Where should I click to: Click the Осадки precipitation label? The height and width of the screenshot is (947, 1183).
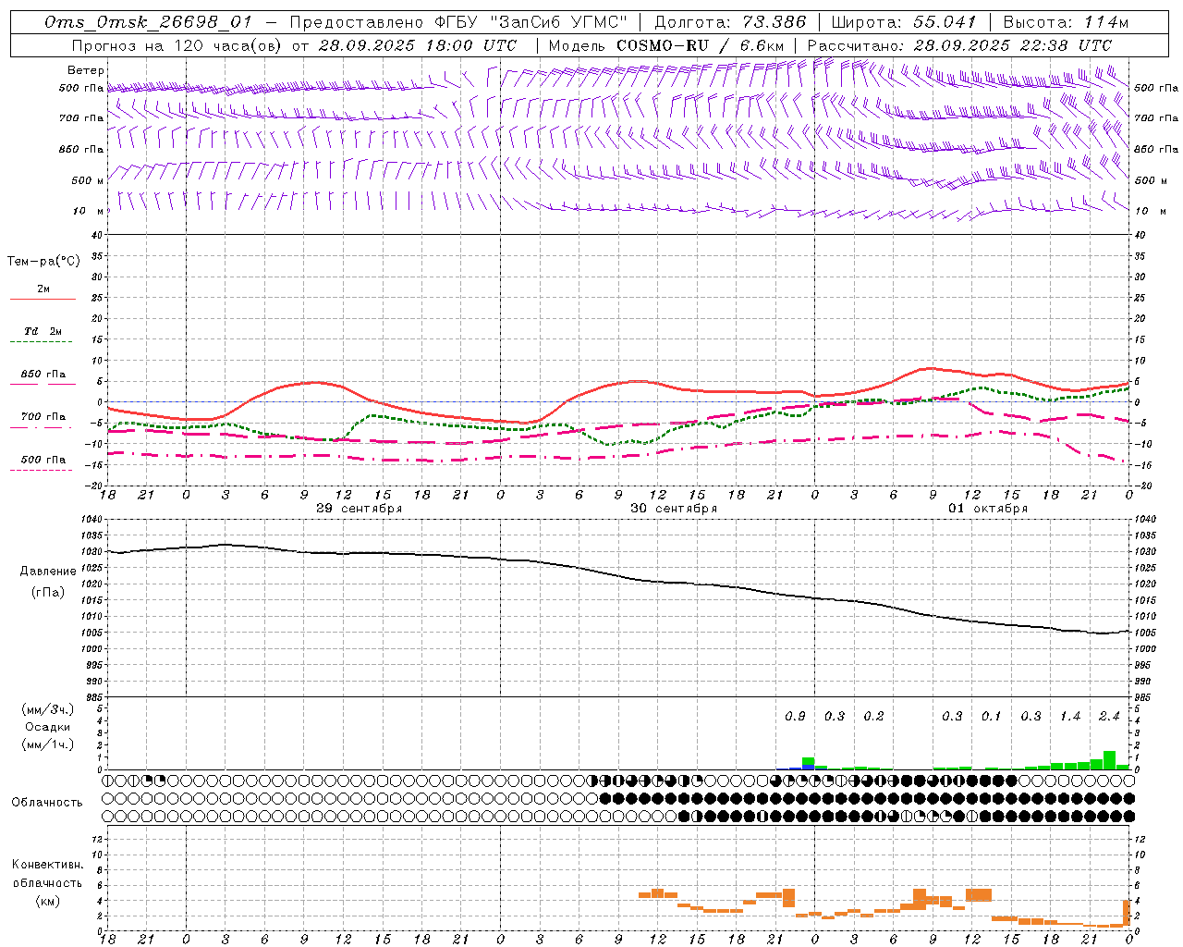(x=48, y=727)
